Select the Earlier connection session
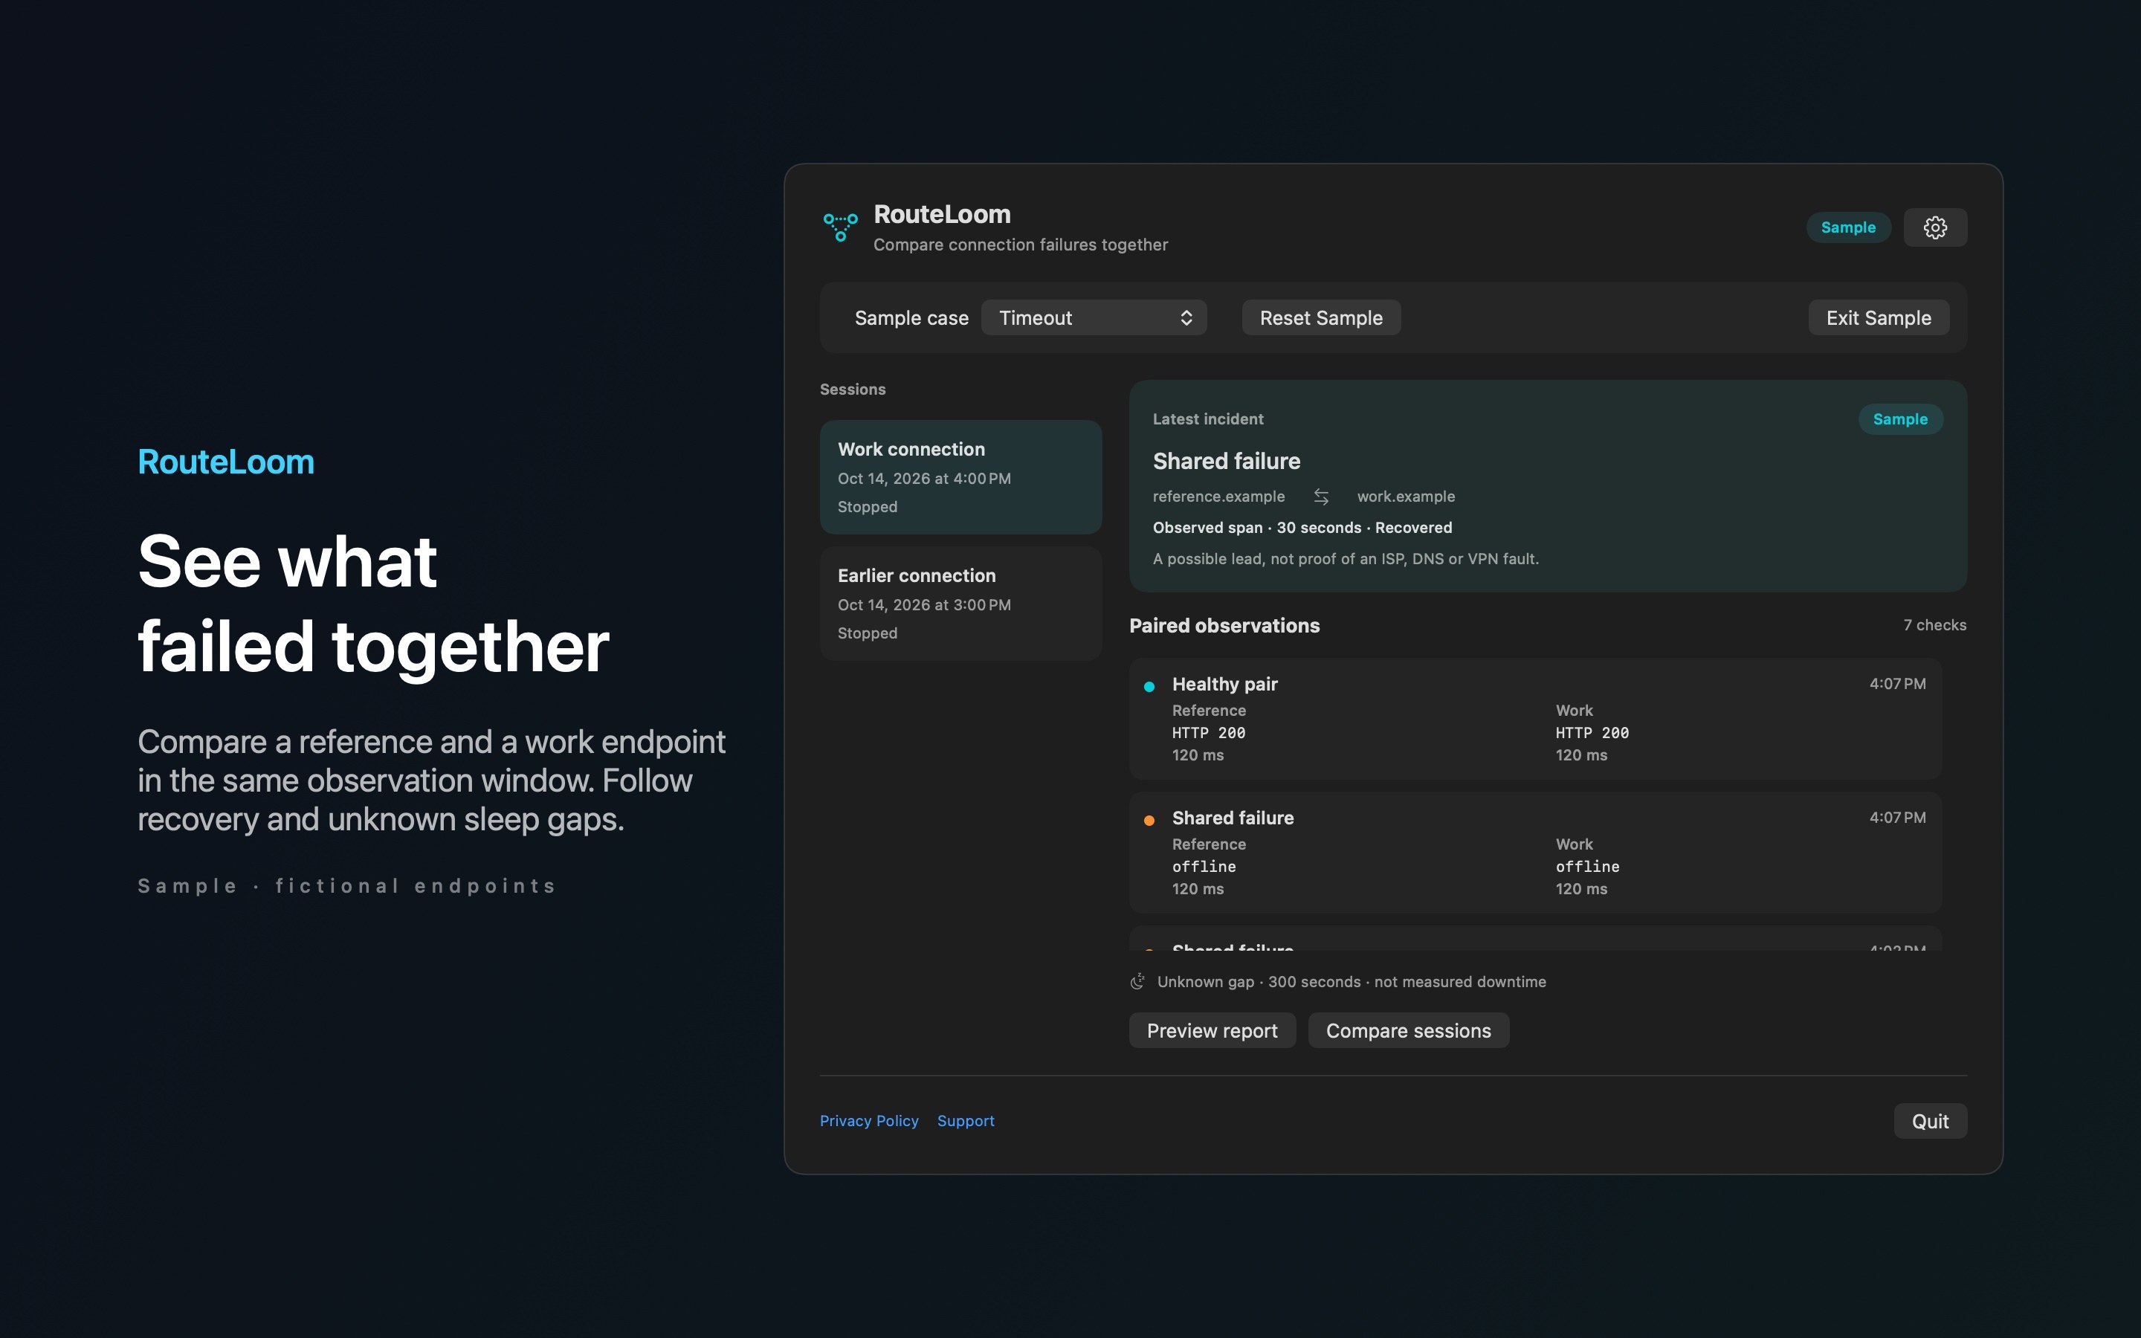 (x=960, y=604)
